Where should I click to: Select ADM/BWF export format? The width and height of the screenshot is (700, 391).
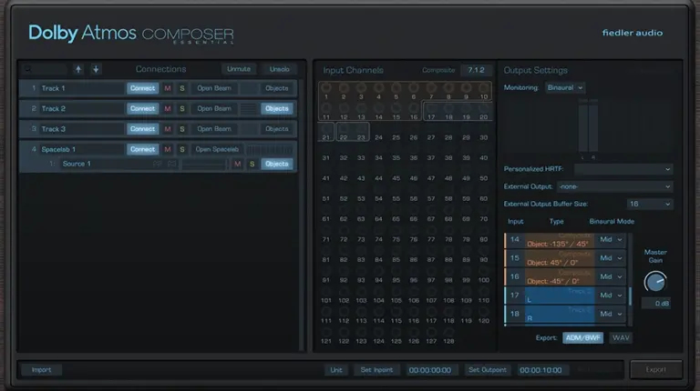582,337
